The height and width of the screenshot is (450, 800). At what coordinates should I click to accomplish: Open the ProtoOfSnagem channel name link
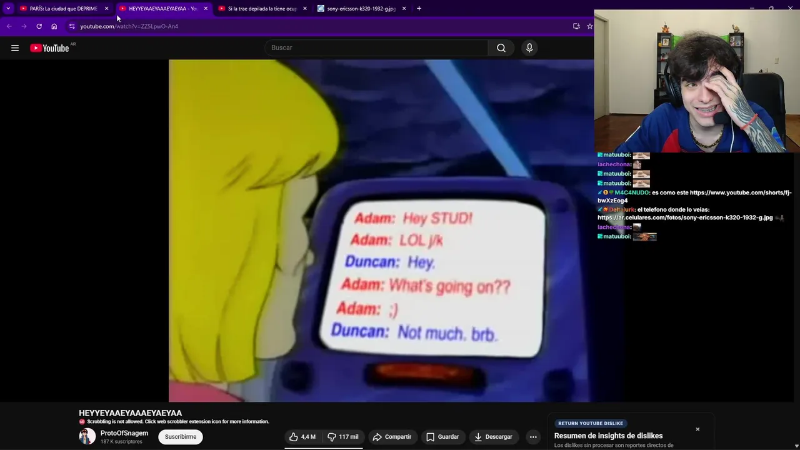[124, 433]
